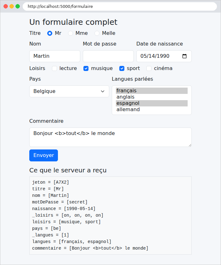Select the Mr title radio button
221x265 pixels.
[x=50, y=33]
